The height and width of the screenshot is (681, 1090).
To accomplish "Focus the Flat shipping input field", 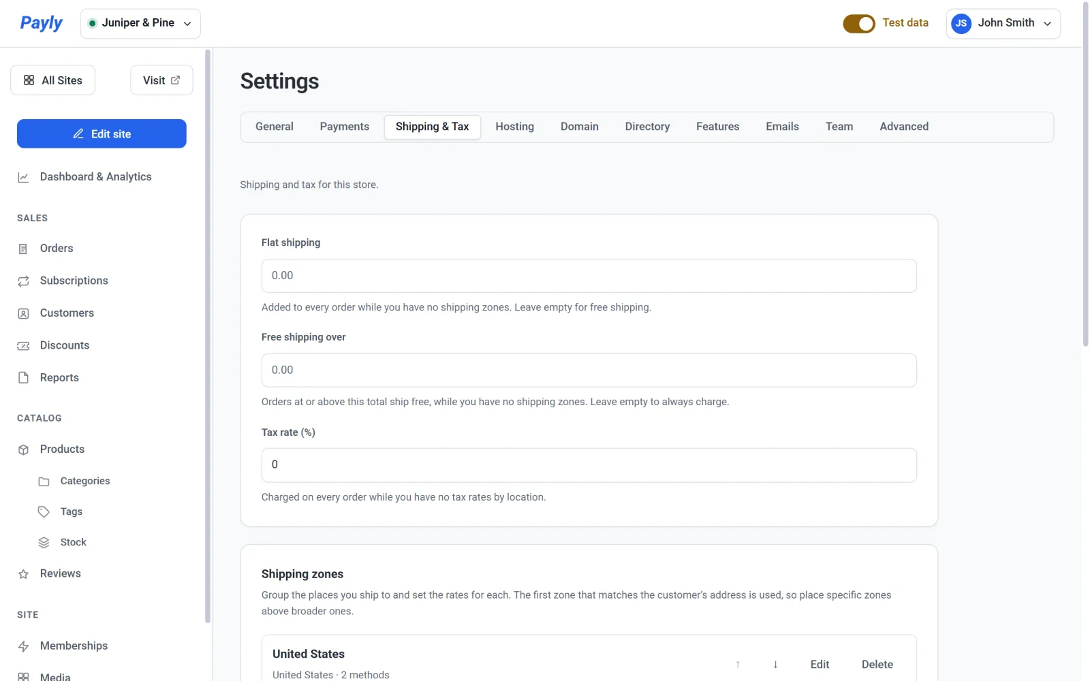I will (589, 276).
